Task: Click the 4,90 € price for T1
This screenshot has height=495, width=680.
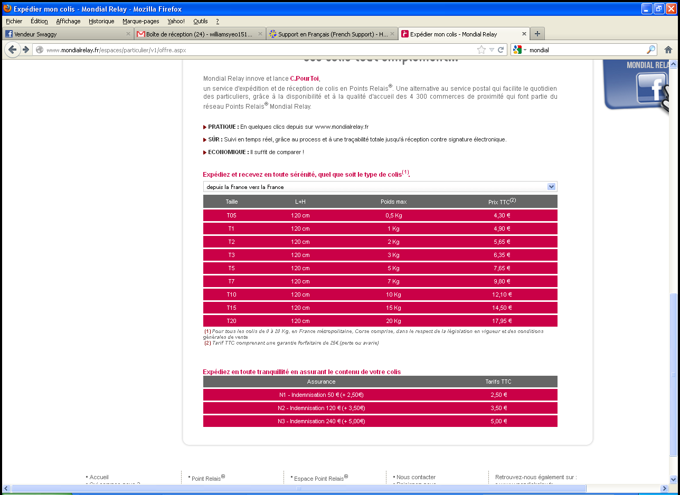Action: click(x=502, y=229)
